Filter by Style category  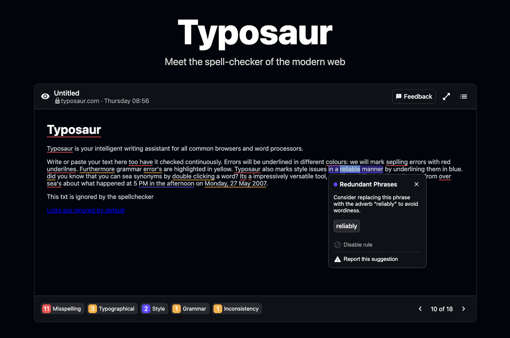point(154,309)
